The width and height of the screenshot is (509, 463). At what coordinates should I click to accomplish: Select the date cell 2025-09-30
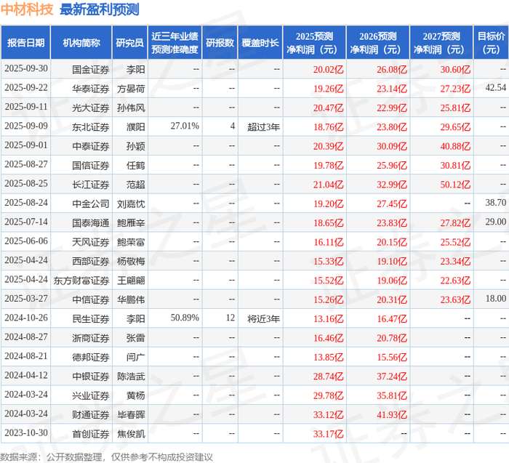[26, 68]
